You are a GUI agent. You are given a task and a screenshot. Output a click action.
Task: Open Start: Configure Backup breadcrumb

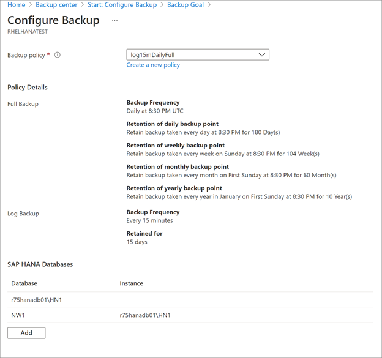[122, 5]
